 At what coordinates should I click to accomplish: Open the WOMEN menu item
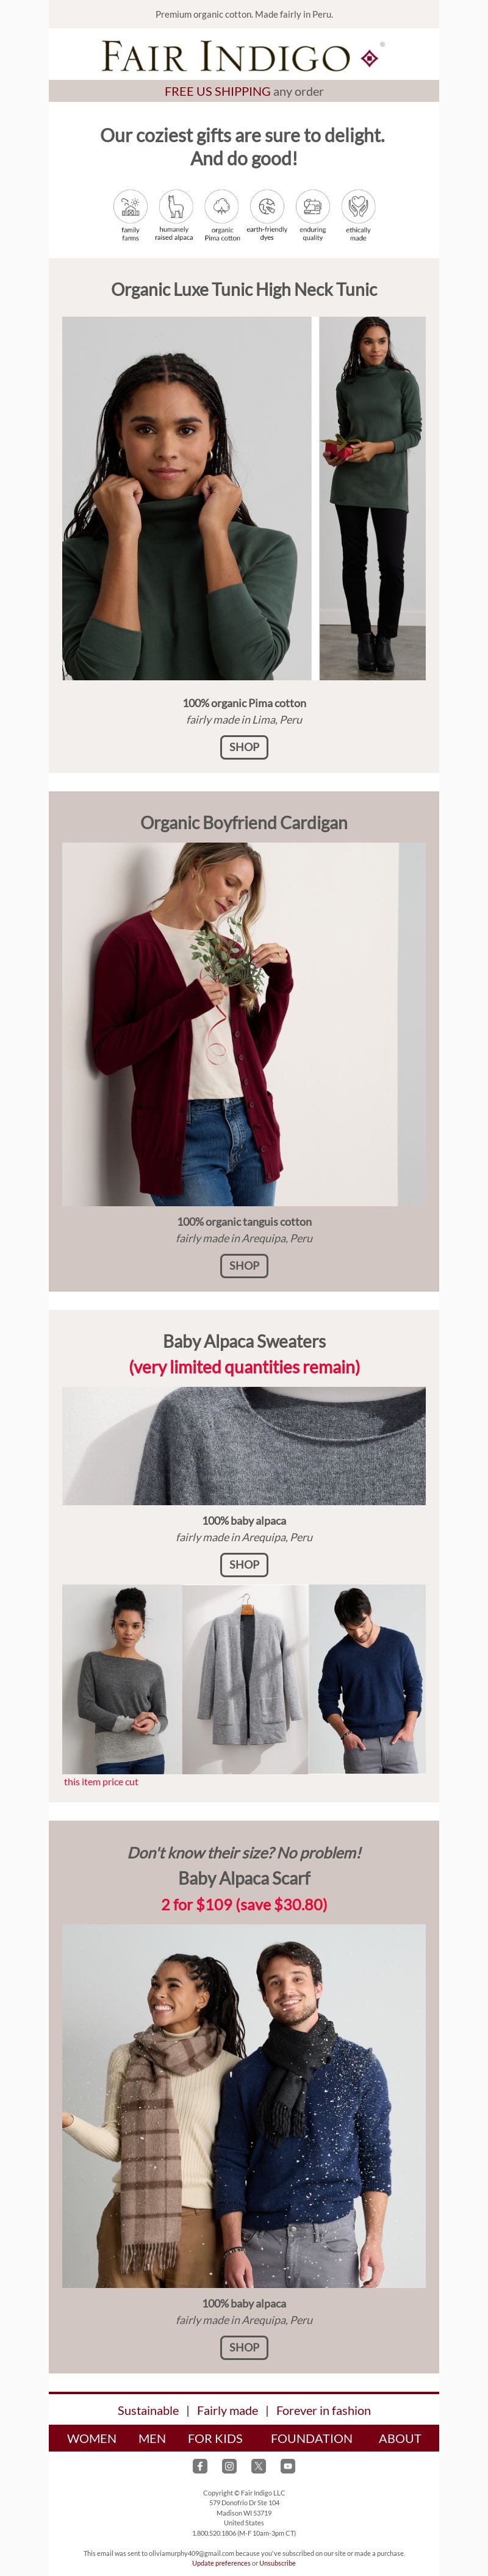click(92, 2438)
